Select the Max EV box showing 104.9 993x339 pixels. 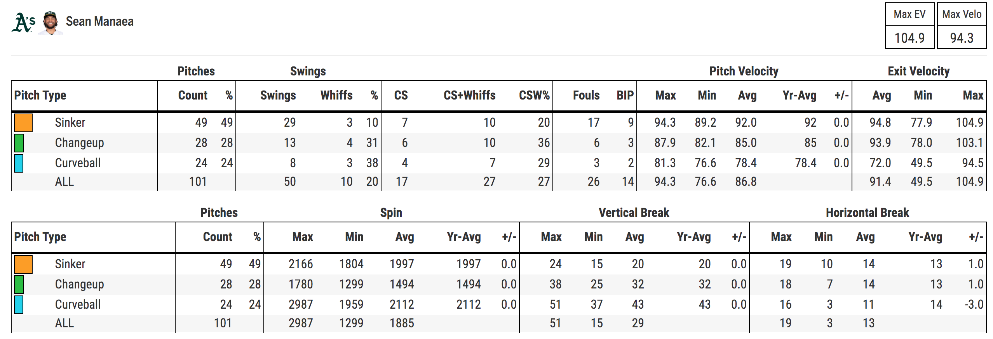pyautogui.click(x=909, y=26)
